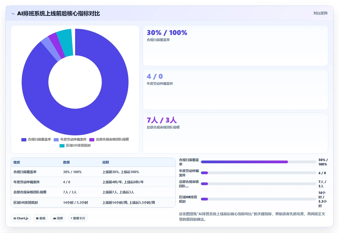Click the 说明 table column header
The height and width of the screenshot is (233, 339).
point(106,162)
